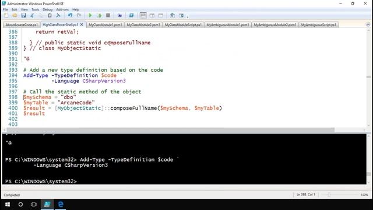Save the script using floppy icon
This screenshot has width=373, height=210.
pos(23,16)
